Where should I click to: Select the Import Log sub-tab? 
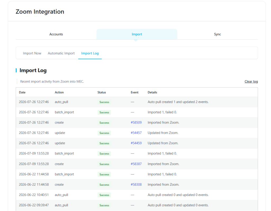click(90, 53)
